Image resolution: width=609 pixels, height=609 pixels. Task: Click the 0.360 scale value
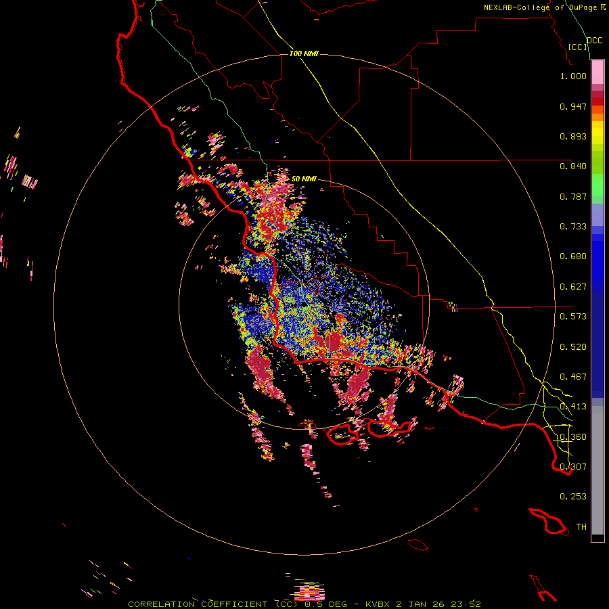[573, 437]
